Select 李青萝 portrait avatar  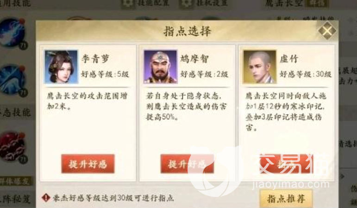click(x=61, y=67)
